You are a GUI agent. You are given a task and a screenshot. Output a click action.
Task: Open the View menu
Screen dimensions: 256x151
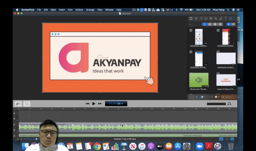(100, 10)
